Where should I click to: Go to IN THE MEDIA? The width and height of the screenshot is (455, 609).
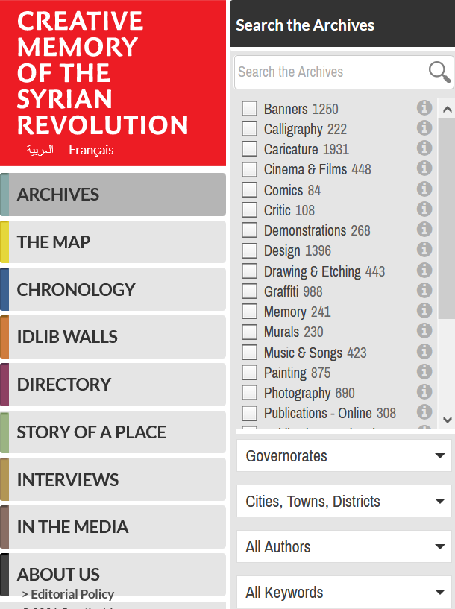tap(113, 527)
